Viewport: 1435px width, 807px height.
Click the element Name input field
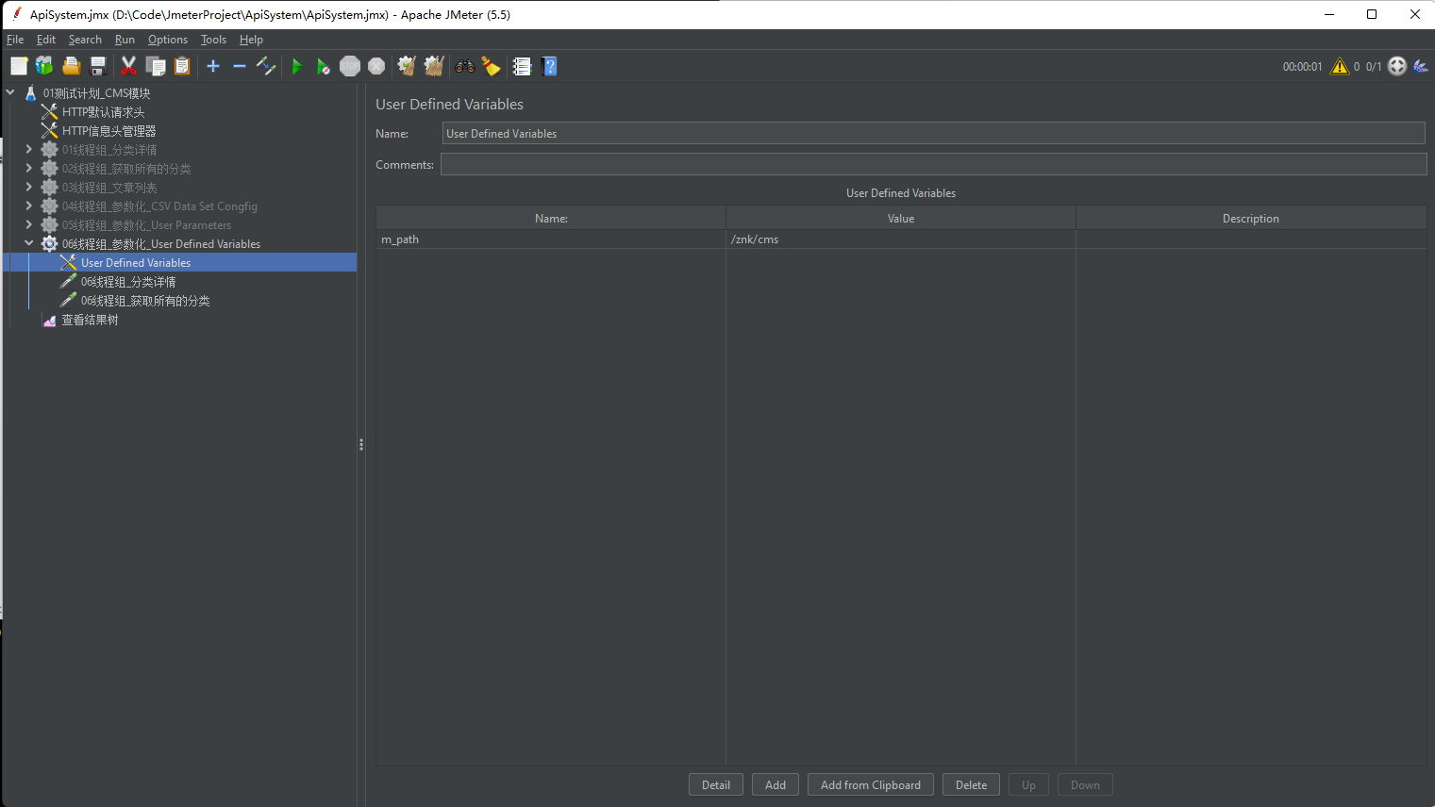click(933, 133)
